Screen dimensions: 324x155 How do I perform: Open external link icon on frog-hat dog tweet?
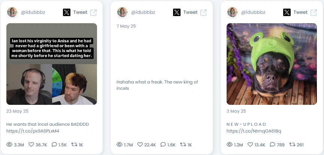[314, 12]
